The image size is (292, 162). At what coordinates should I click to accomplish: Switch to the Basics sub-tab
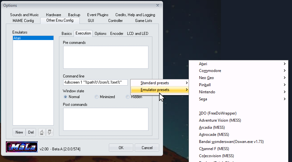pos(67,34)
